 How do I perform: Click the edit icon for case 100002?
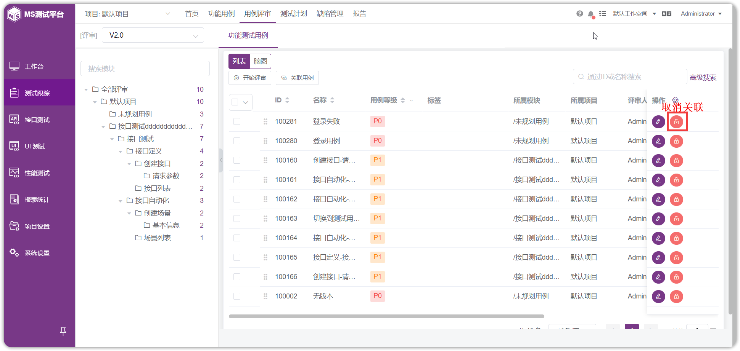point(658,297)
